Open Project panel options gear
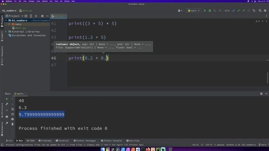This screenshot has height=151, width=269. point(42,16)
